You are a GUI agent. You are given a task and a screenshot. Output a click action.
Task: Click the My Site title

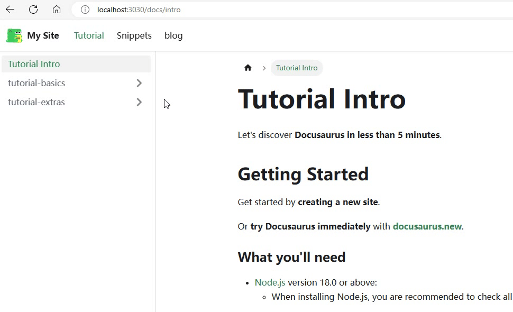click(x=43, y=35)
